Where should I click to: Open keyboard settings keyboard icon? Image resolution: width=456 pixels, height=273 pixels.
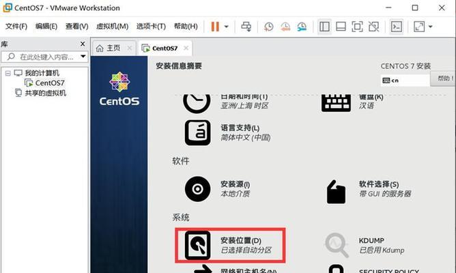point(336,103)
